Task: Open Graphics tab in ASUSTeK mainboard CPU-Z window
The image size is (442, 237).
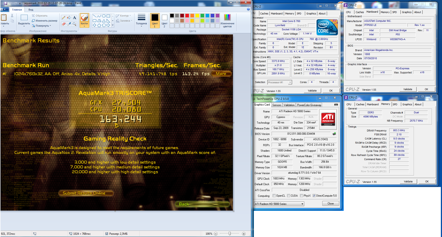Action: click(407, 12)
